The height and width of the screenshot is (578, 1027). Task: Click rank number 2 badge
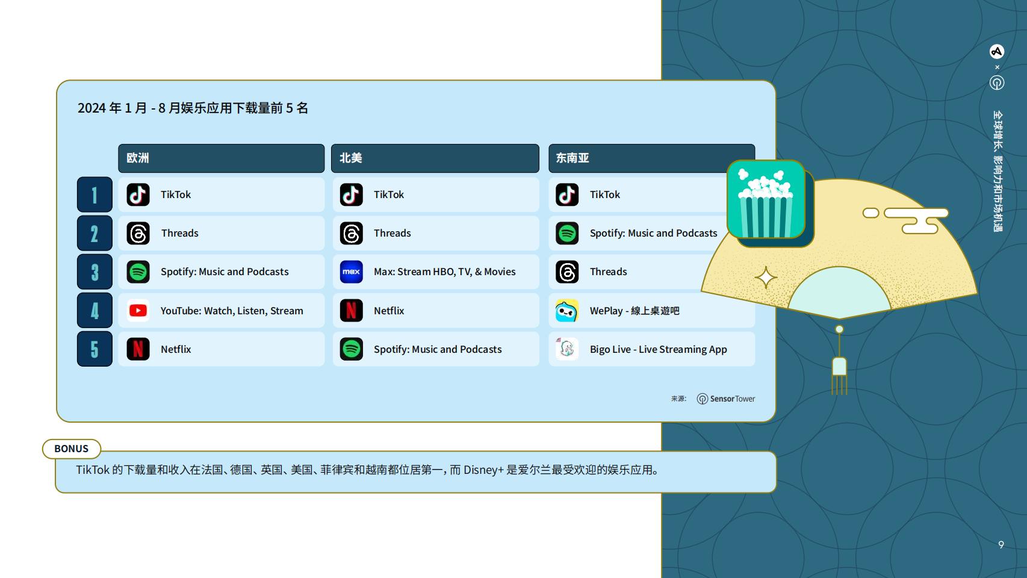95,233
